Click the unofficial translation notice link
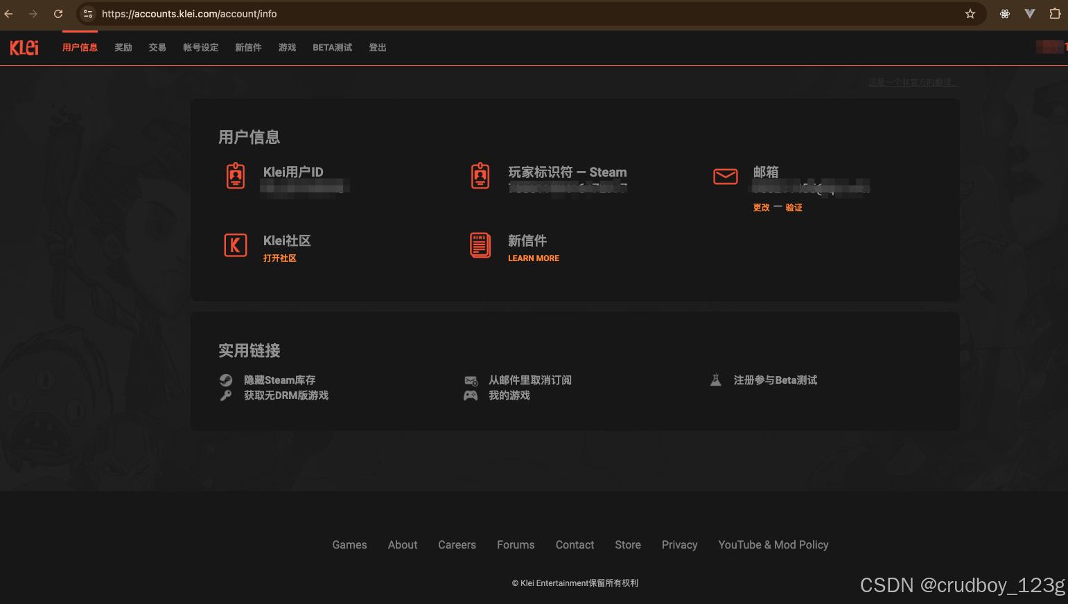 coord(913,82)
